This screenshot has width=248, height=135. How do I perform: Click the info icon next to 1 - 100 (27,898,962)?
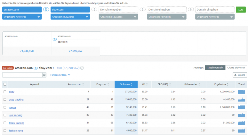82,68
